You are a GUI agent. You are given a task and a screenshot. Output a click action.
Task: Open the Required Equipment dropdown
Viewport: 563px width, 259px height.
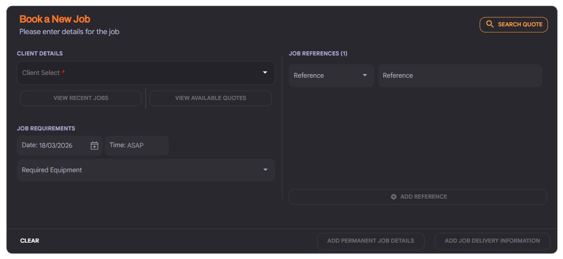coord(146,170)
